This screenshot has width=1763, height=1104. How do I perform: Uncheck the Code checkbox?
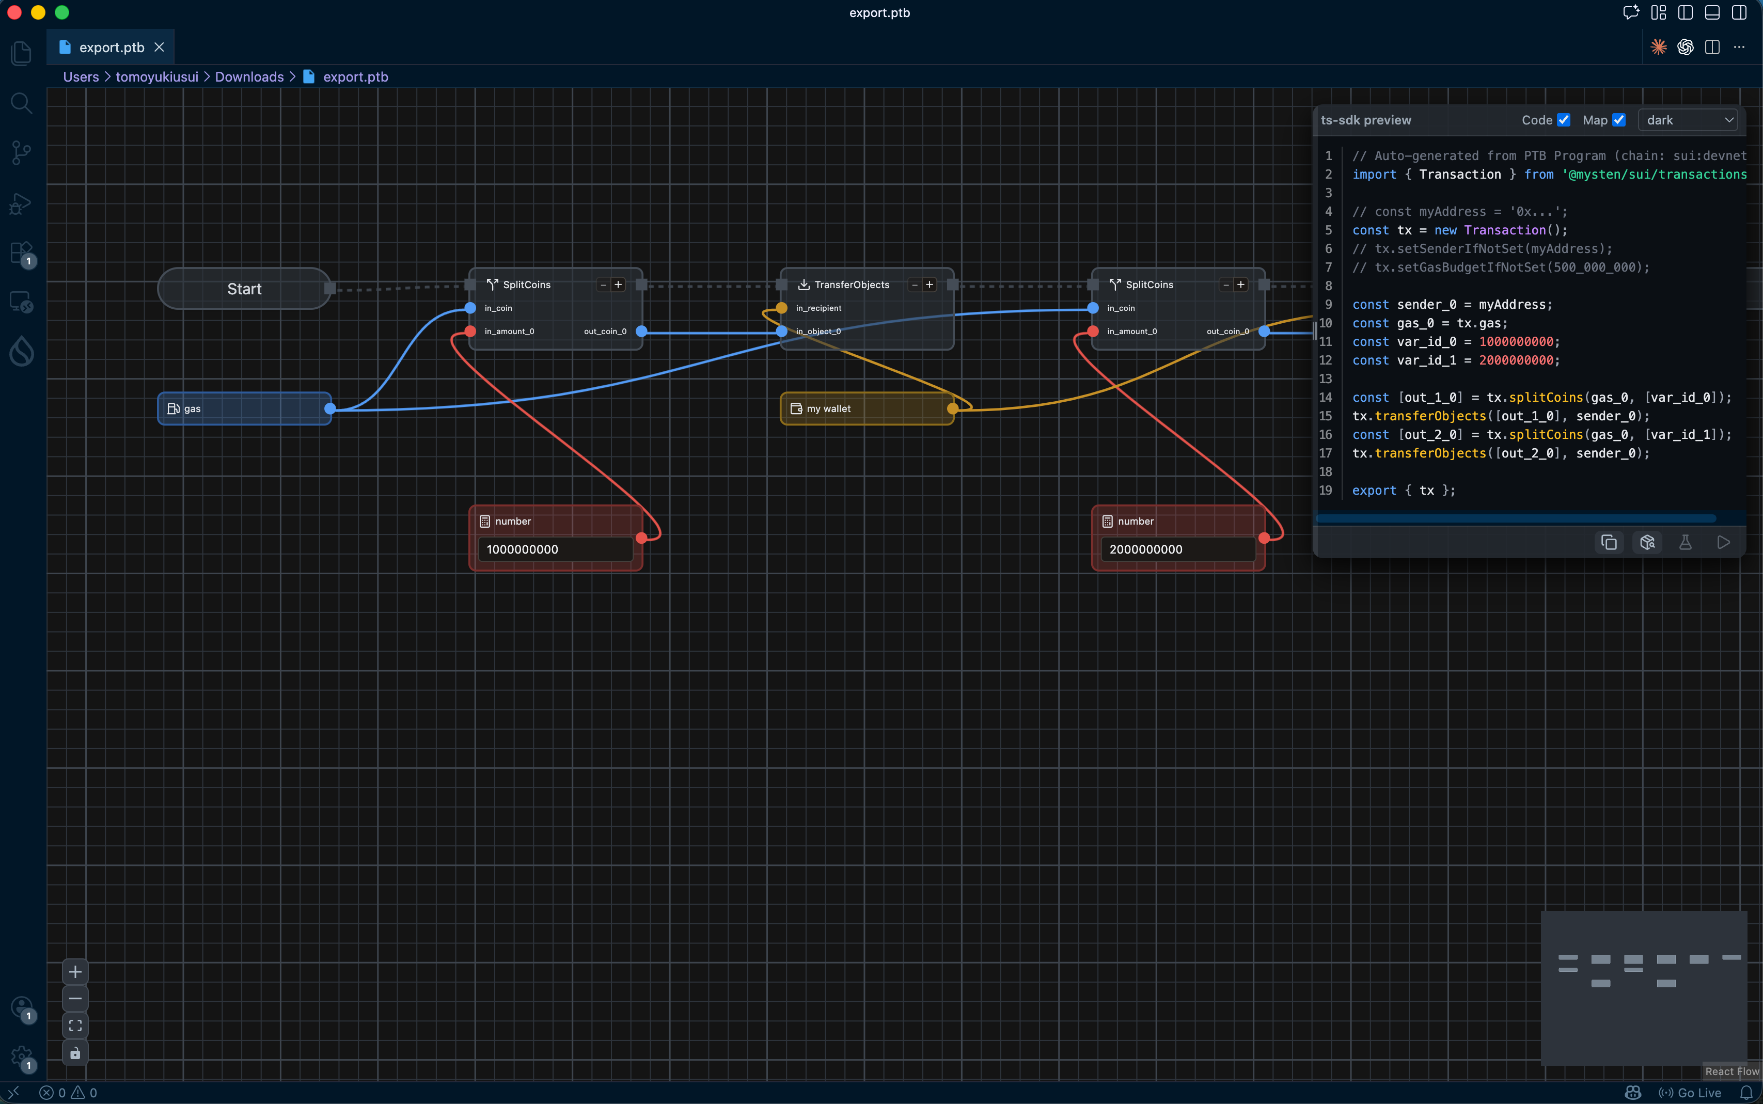[1563, 120]
